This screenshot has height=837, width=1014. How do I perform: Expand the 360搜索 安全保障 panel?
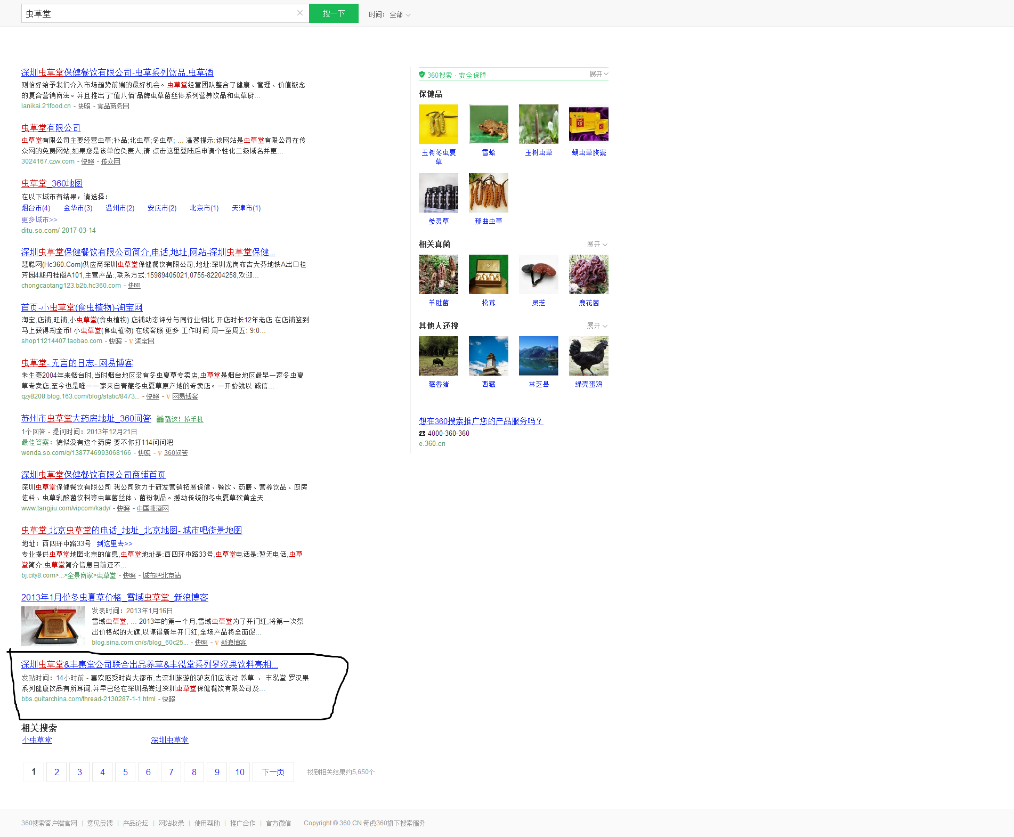tap(598, 74)
